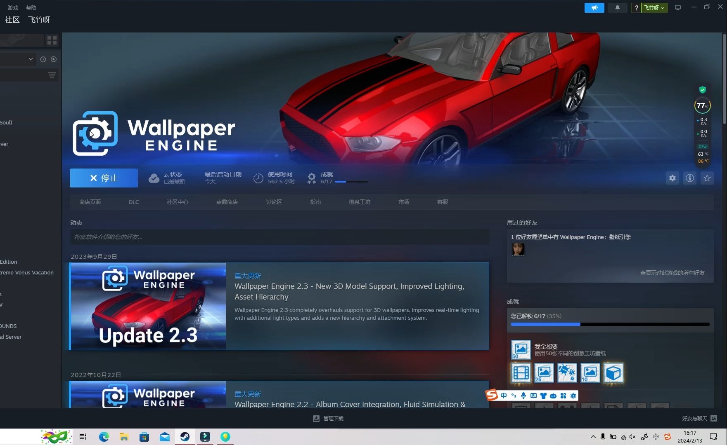Viewport: 727px width, 445px height.
Task: Click the blue announcements megaphone icon
Action: [x=594, y=8]
